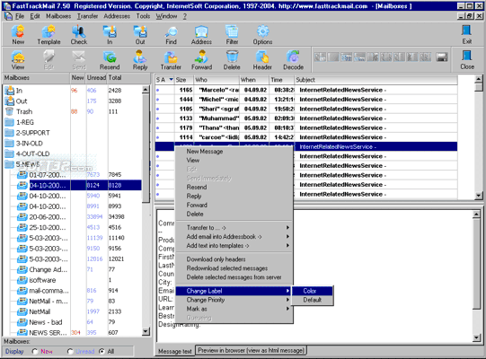This screenshot has height=359, width=486.
Task: Click the Transfer toolbar icon
Action: point(171,60)
